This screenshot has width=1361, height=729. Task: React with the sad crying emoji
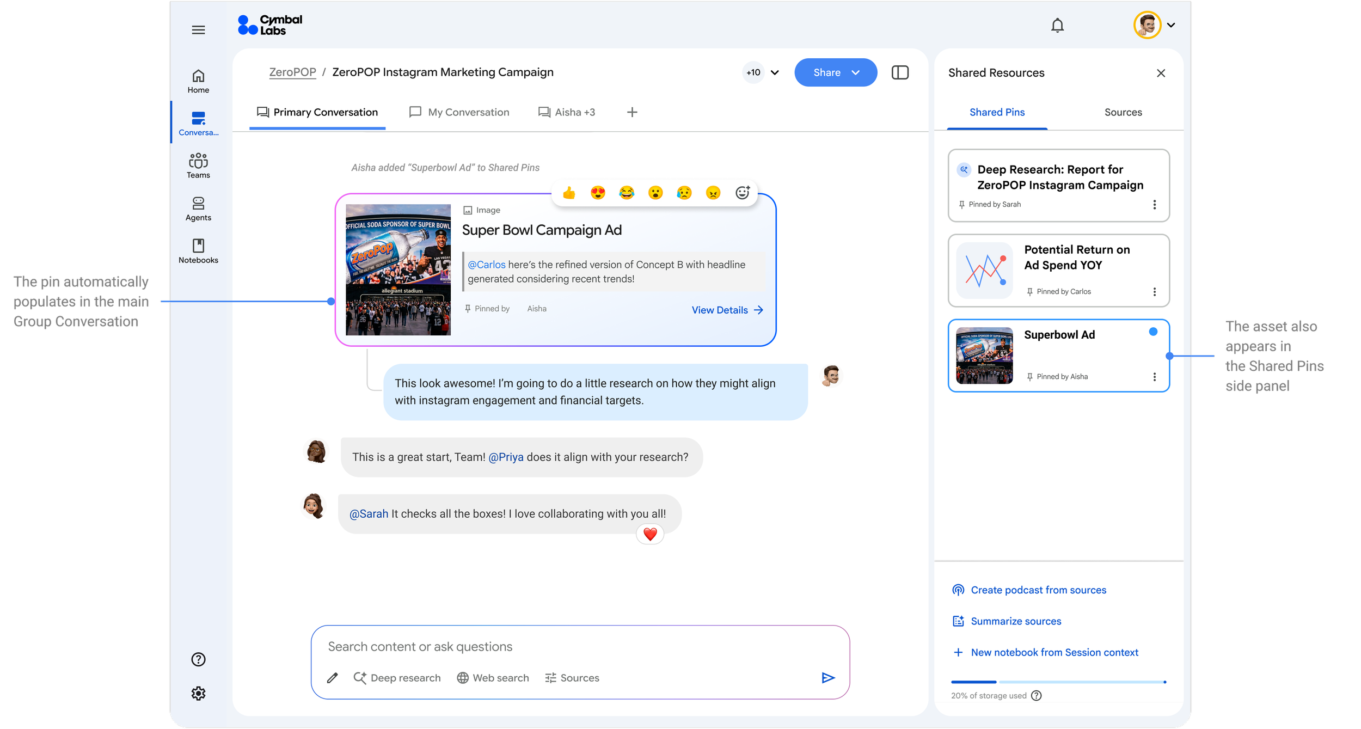(684, 193)
